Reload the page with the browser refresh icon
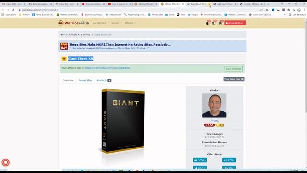The image size is (307, 173). tap(13, 10)
